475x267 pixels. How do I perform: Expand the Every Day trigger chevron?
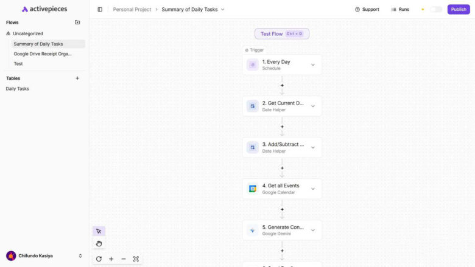(x=313, y=65)
